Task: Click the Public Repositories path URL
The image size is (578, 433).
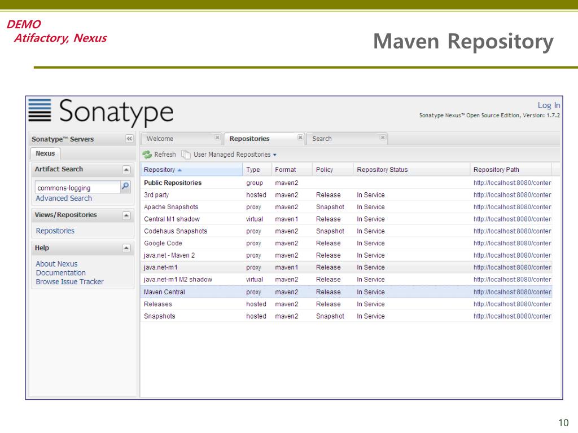Action: (x=513, y=183)
